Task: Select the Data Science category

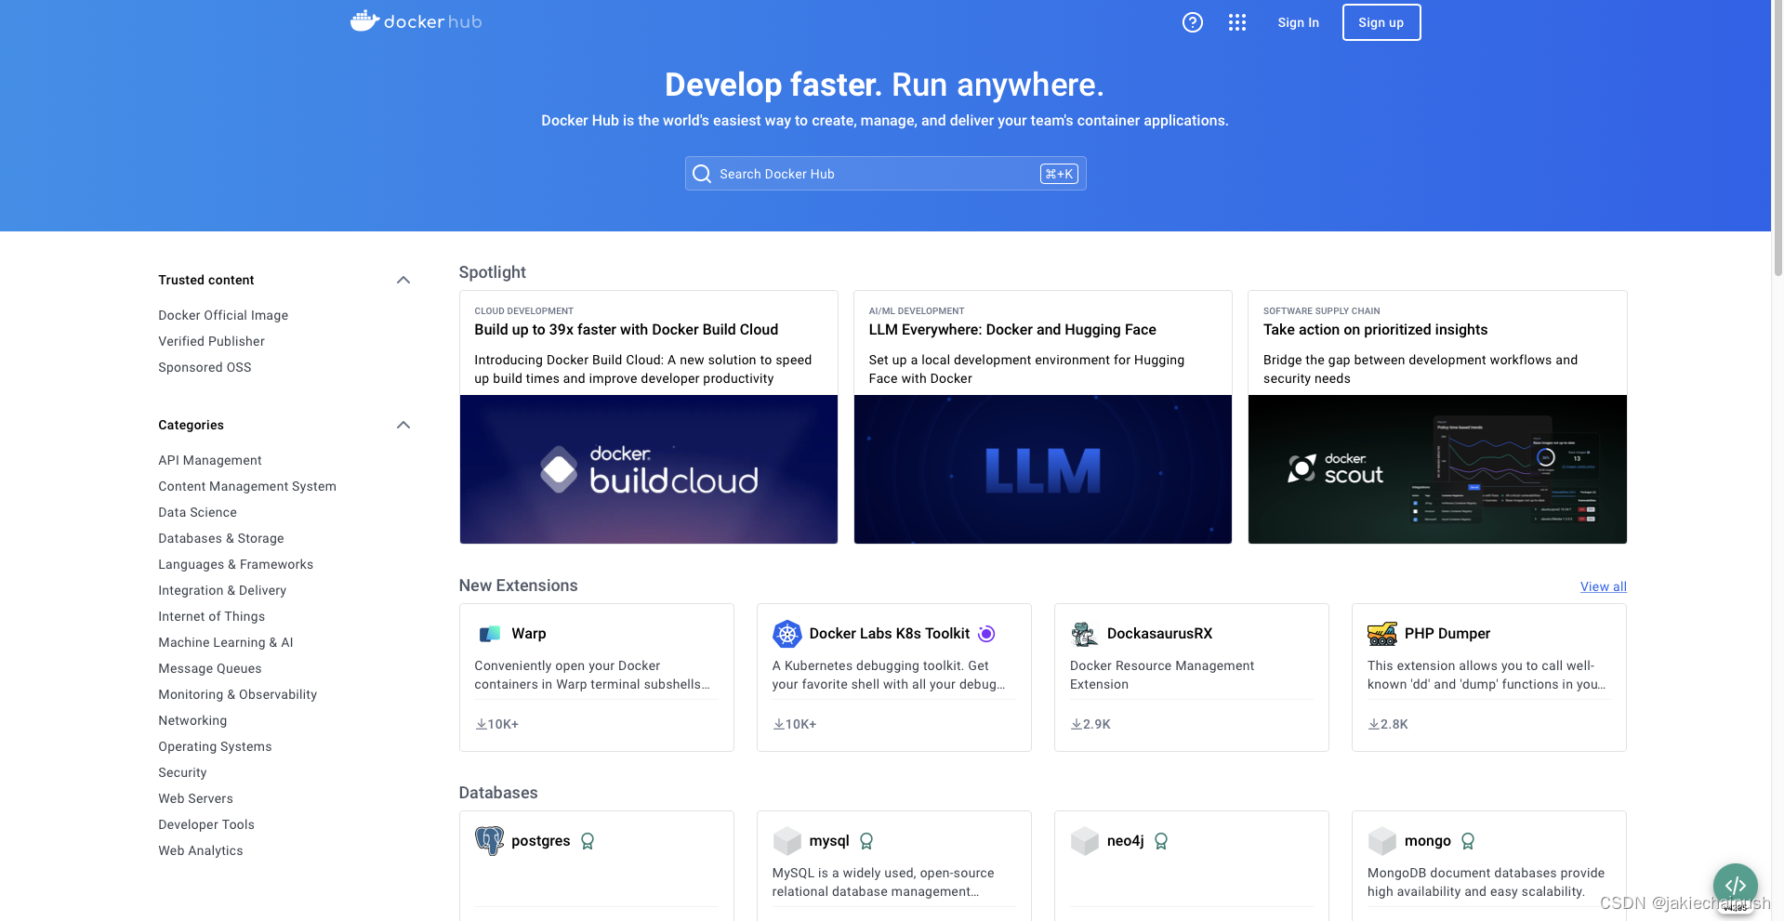Action: (197, 512)
